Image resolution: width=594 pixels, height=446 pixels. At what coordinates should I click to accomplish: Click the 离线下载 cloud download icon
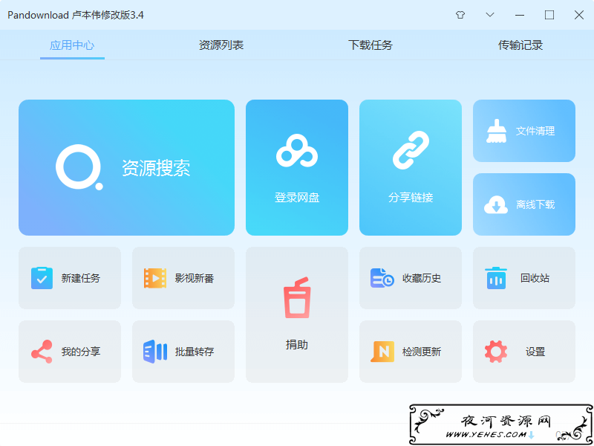point(496,204)
